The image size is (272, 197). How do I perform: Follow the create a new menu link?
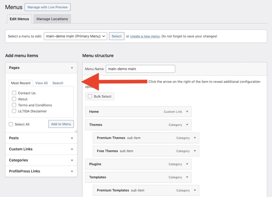[145, 36]
